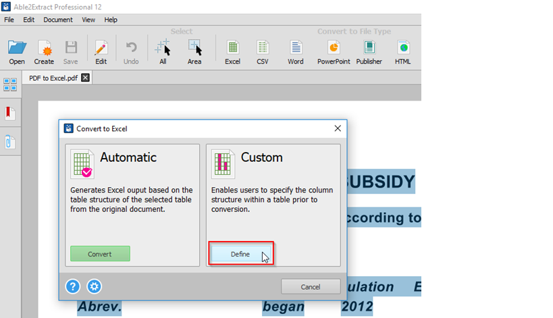Click the HTML conversion icon
Viewport: 553px width, 318px height.
(403, 47)
